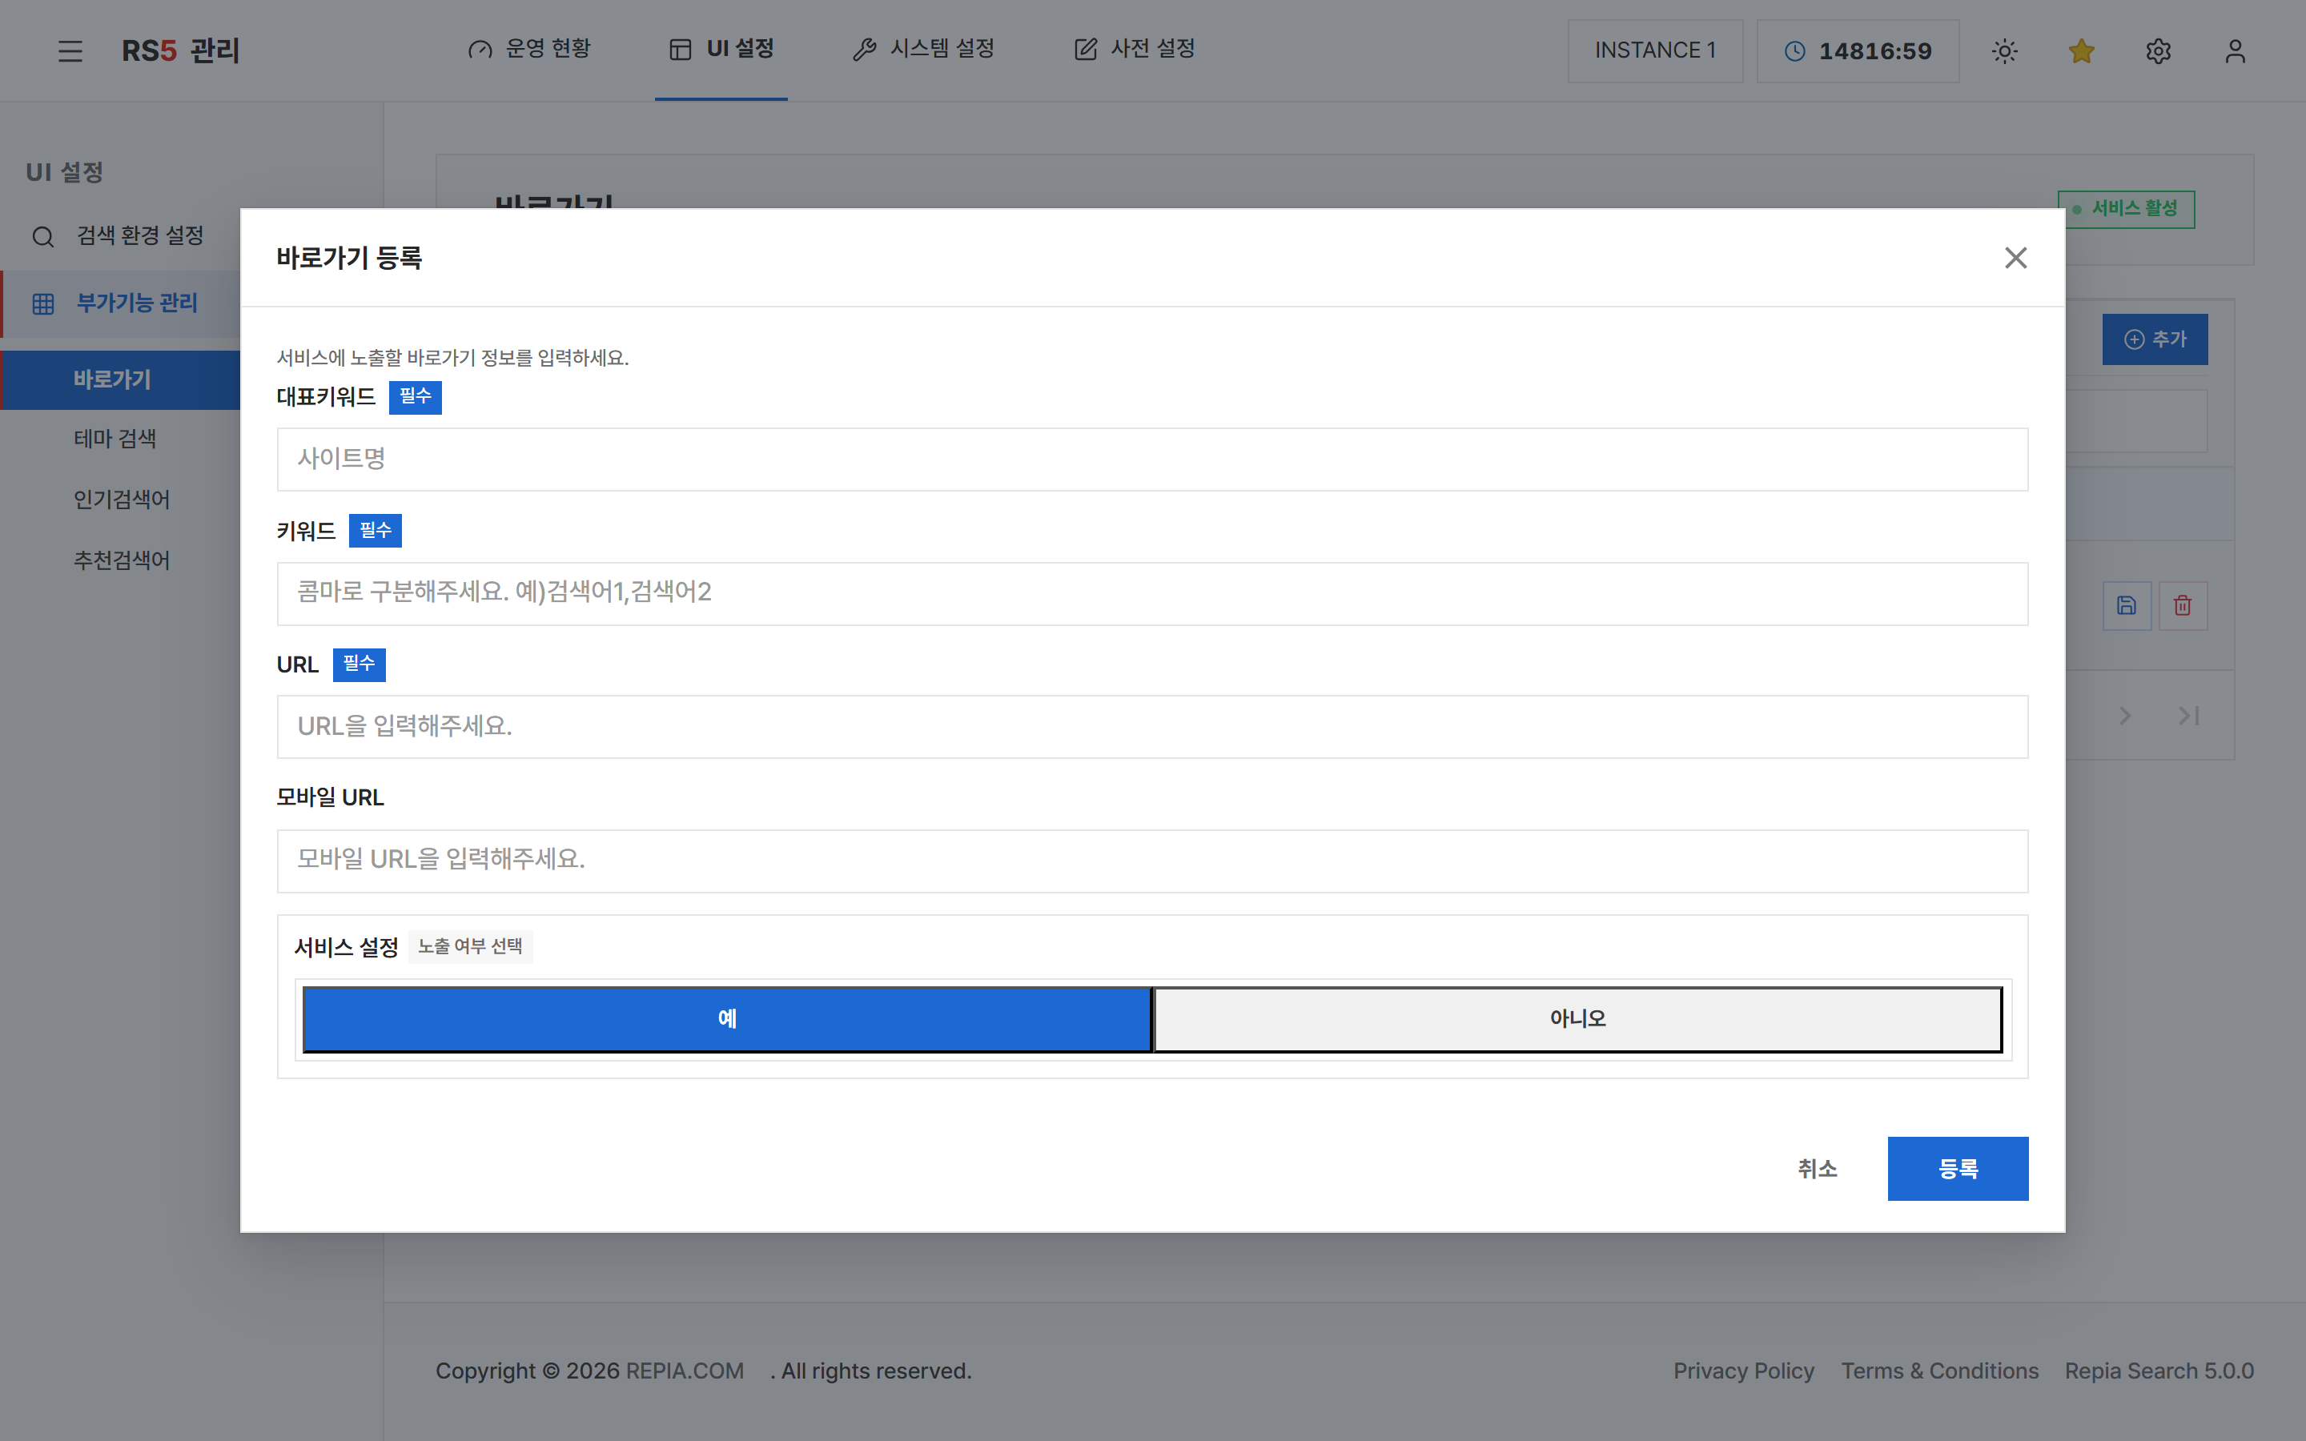Toggle light mode sun icon

click(x=2005, y=50)
